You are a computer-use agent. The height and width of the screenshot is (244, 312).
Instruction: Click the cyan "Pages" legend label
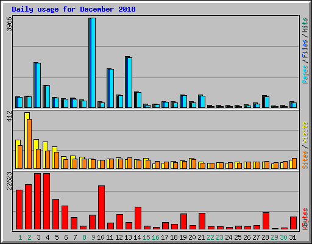(305, 74)
